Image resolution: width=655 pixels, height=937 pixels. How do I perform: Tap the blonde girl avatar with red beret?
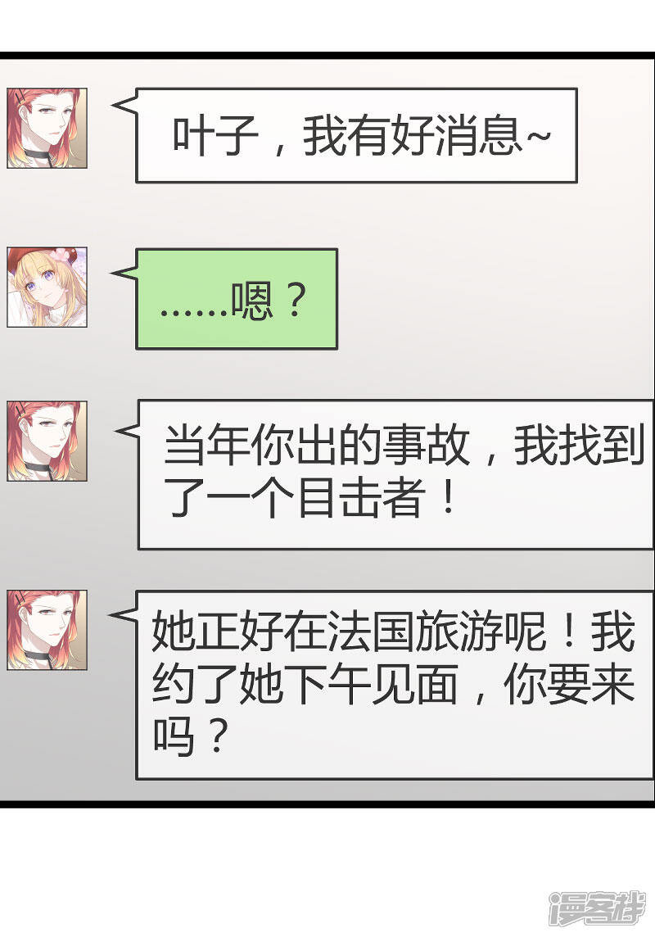(x=47, y=287)
